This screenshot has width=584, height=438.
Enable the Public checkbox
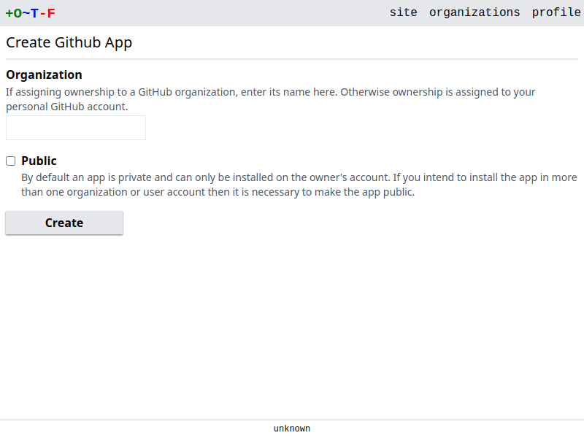pyautogui.click(x=11, y=161)
